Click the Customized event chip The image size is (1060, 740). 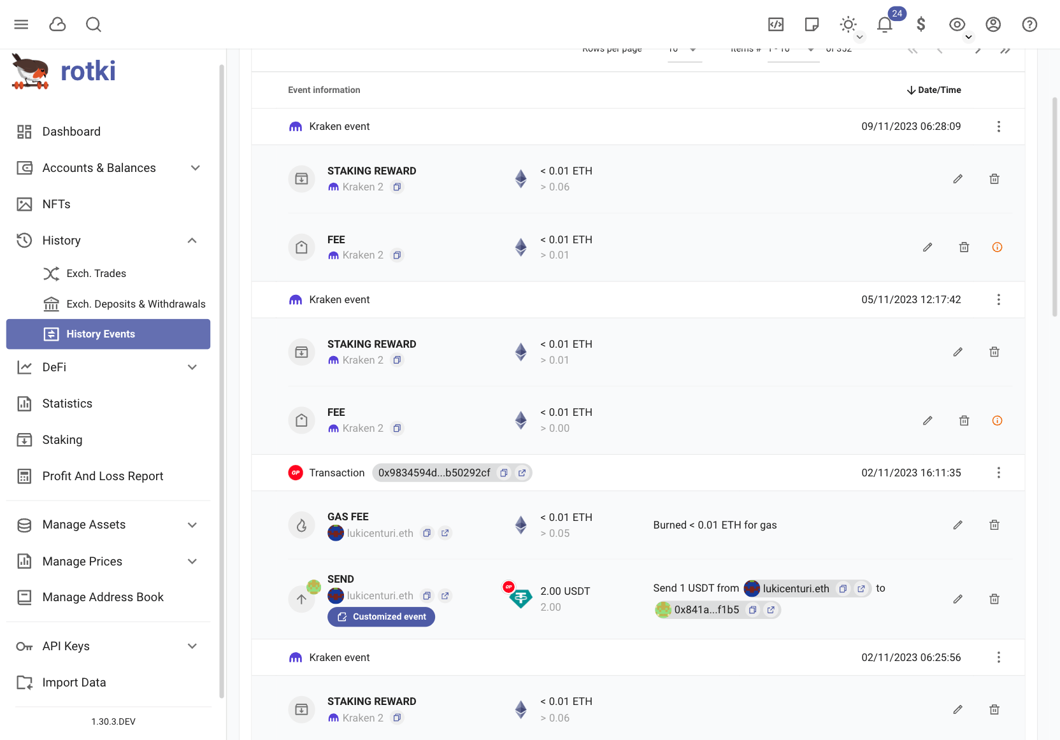pyautogui.click(x=381, y=617)
